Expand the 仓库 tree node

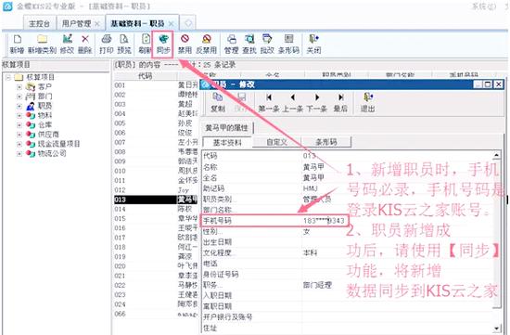coord(19,124)
